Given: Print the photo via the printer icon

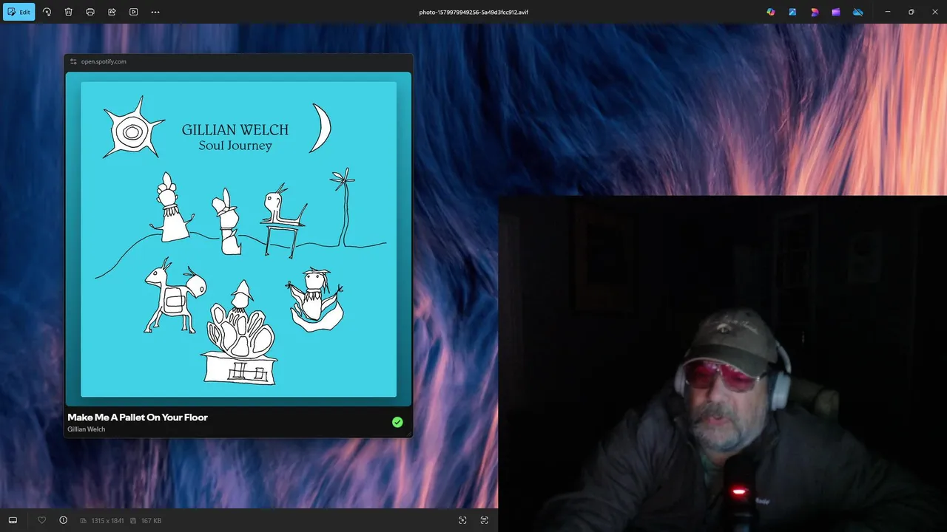Looking at the screenshot, I should 90,12.
